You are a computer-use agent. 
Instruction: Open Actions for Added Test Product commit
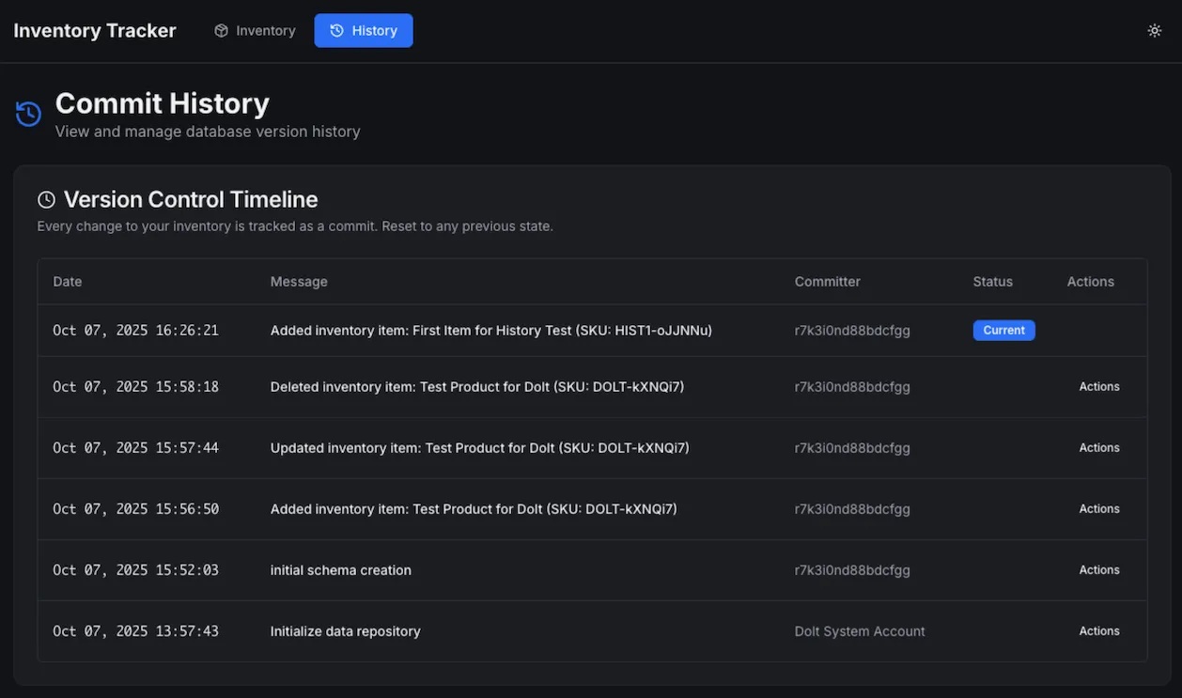pos(1098,509)
